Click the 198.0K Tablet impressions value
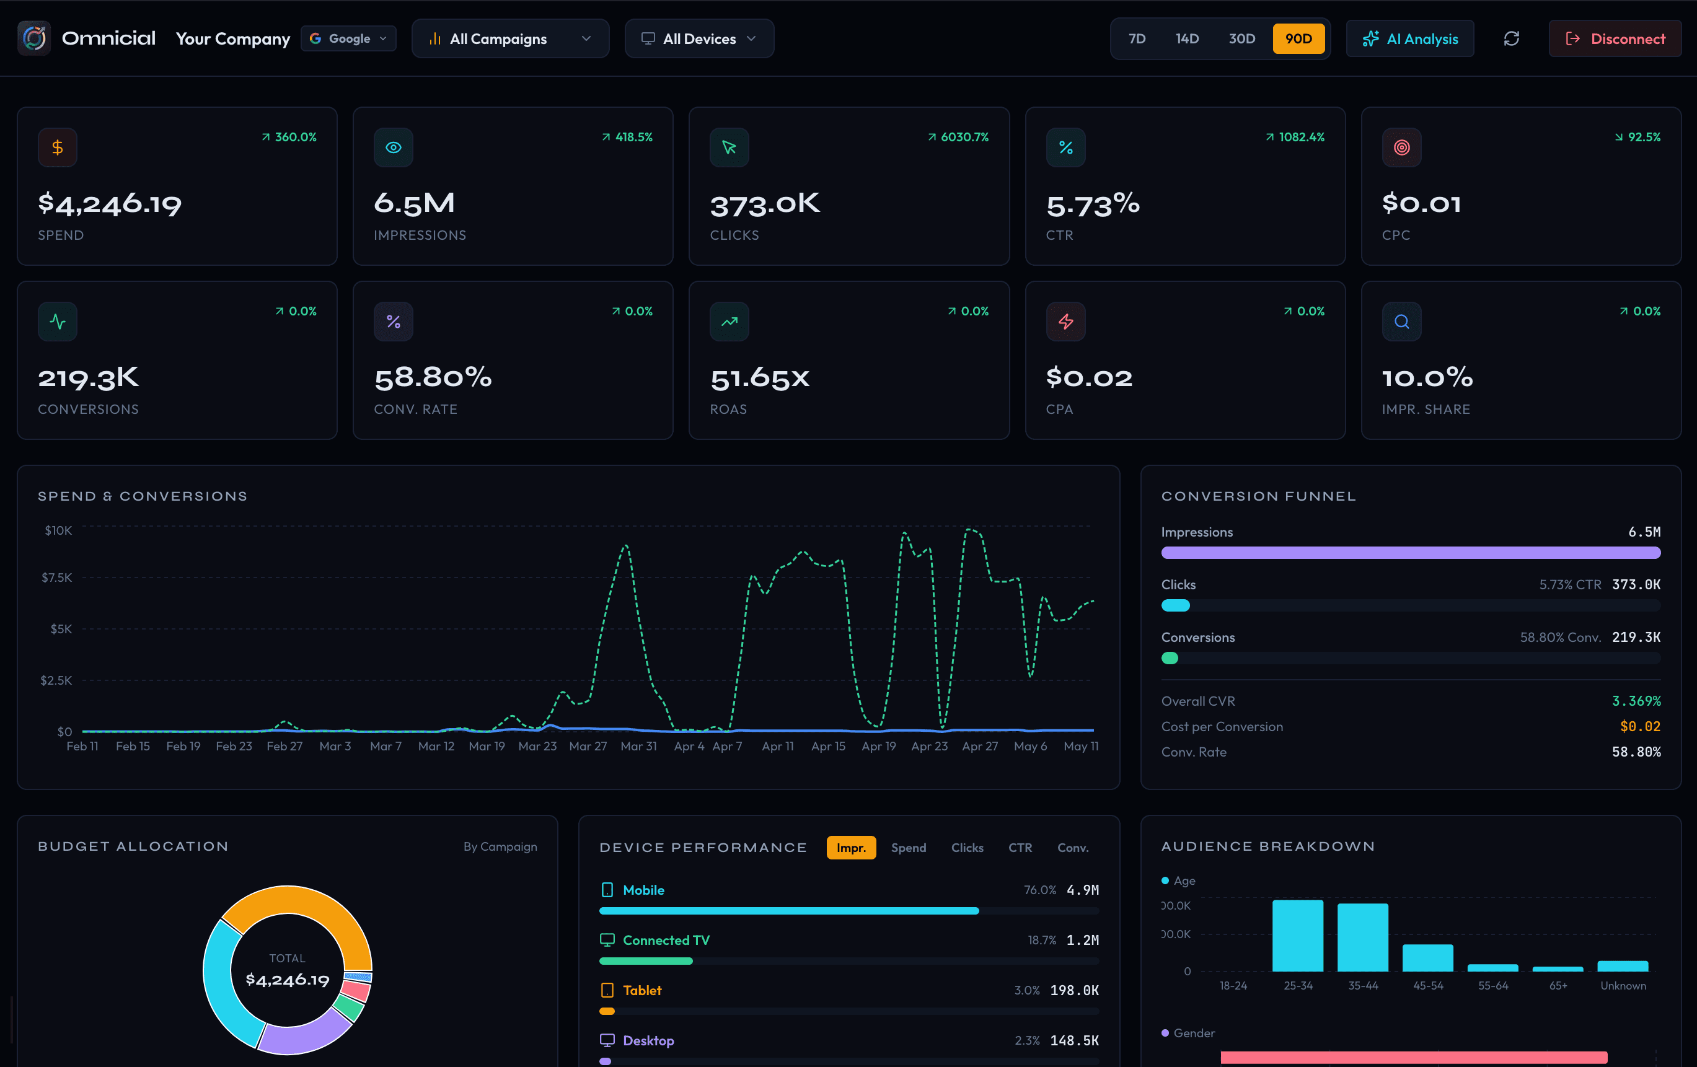 (x=1074, y=990)
